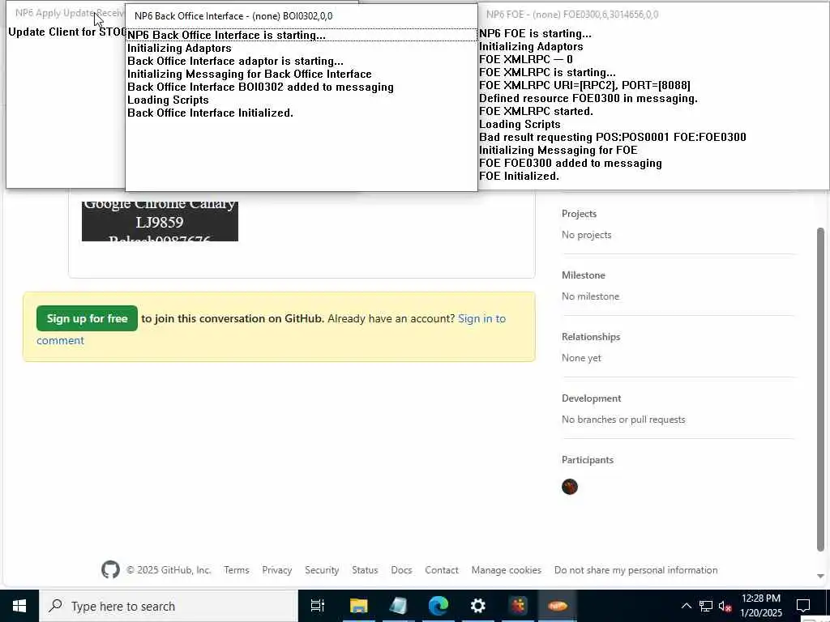
Task: Click the Projects sidebar heading
Action: click(579, 214)
